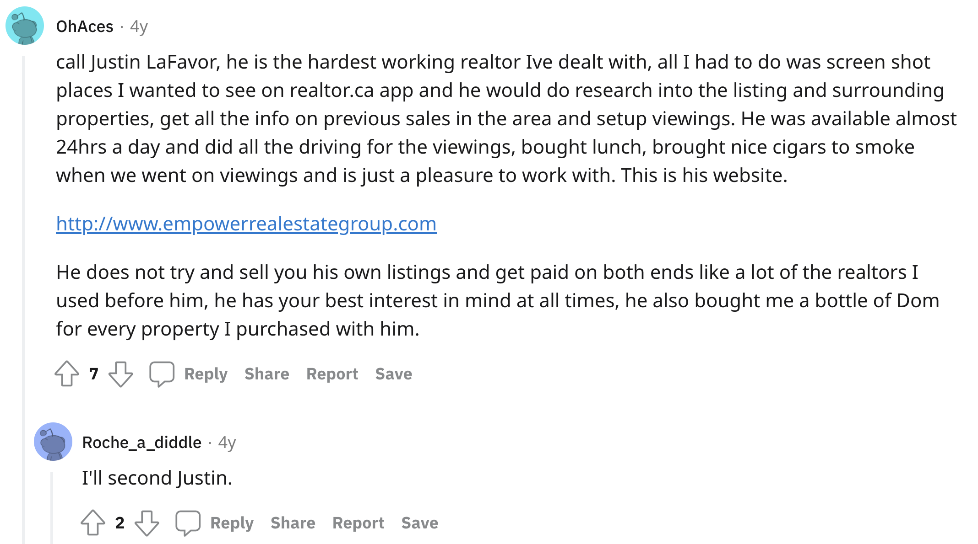
Task: Open the empowerrealestategroup.com link
Action: pyautogui.click(x=246, y=224)
